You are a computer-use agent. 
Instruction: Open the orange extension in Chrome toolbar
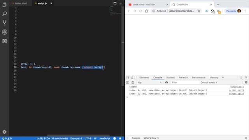pyautogui.click(x=219, y=11)
